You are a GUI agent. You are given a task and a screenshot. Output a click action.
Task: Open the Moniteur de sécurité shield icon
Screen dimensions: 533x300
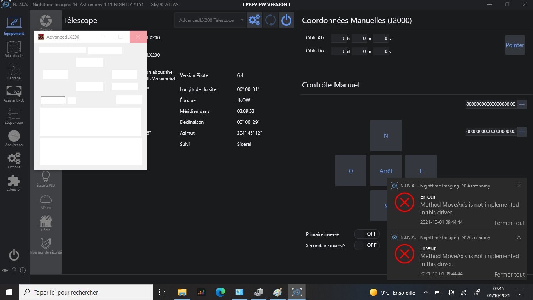pyautogui.click(x=46, y=246)
